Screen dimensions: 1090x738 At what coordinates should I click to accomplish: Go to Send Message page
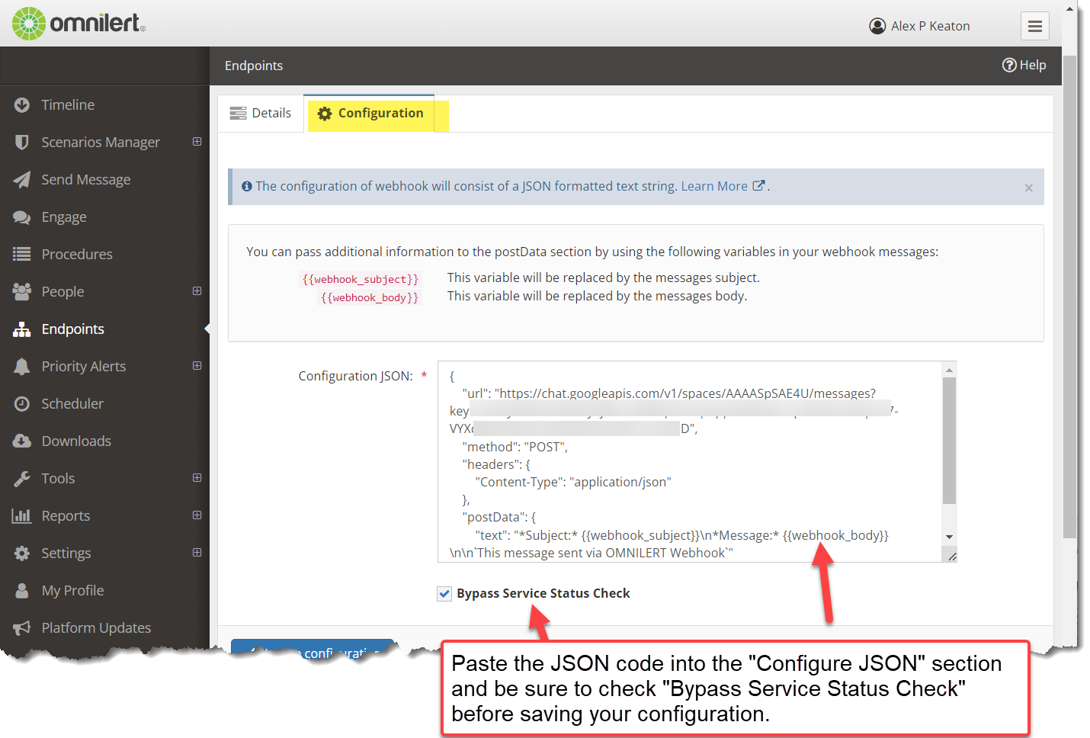tap(86, 179)
